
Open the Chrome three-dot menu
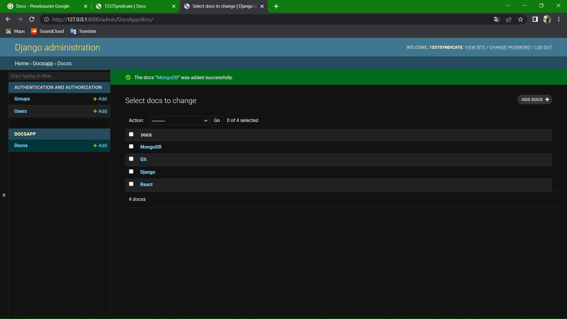(x=559, y=19)
